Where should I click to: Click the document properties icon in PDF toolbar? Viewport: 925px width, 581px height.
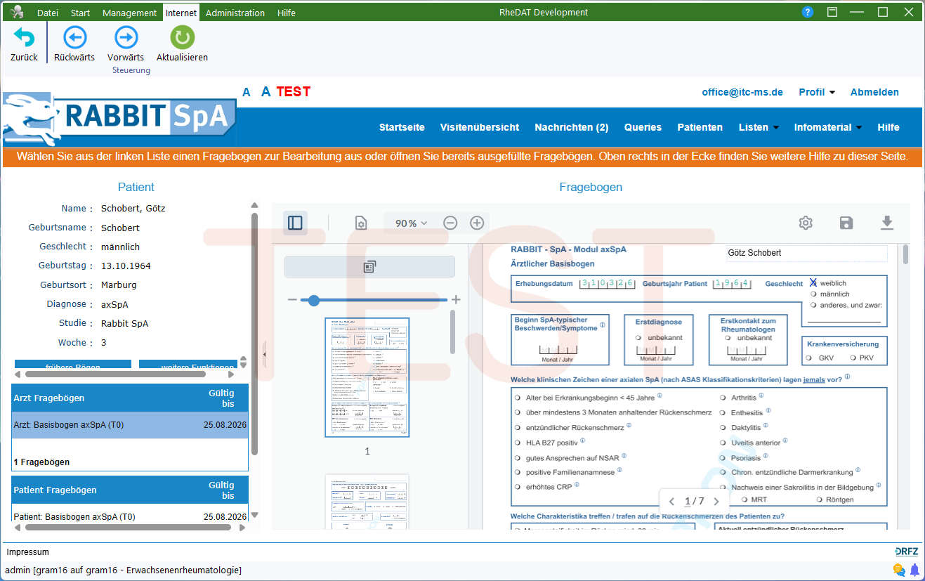[361, 223]
